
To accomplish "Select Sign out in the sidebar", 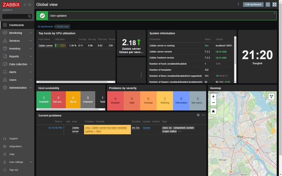I will point(14,170).
